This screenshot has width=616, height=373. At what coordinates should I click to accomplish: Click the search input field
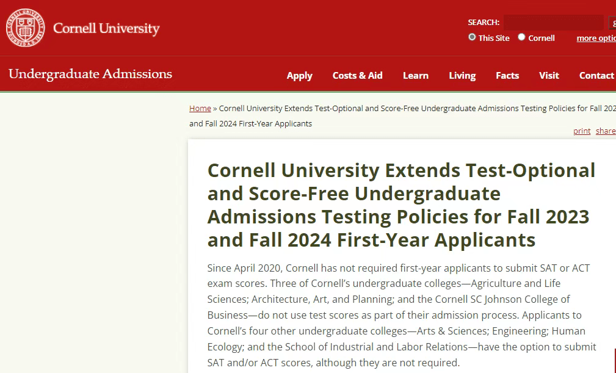coord(553,23)
